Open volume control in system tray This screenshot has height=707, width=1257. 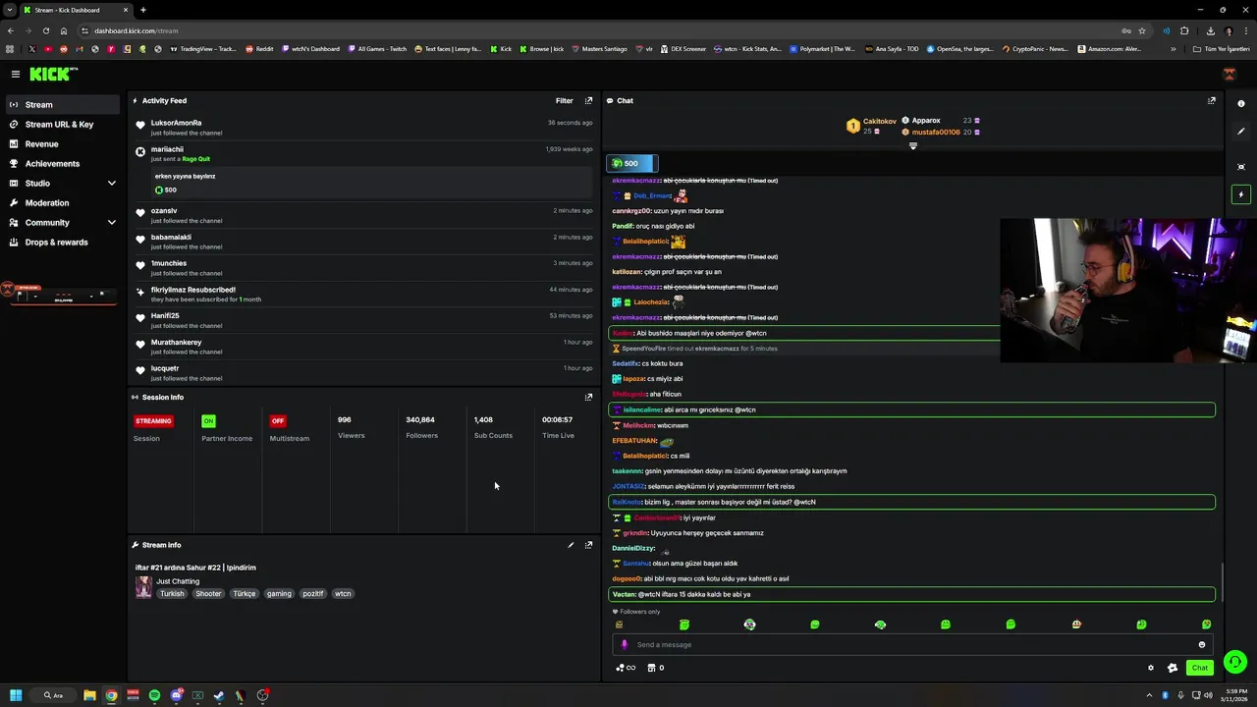(1206, 695)
